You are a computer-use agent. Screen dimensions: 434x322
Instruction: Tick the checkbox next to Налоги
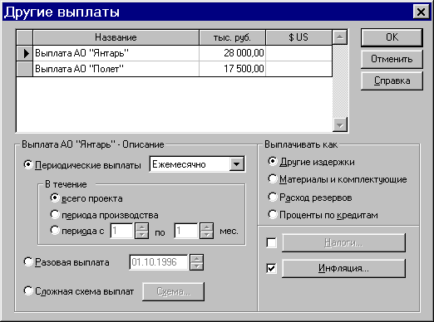coord(271,242)
